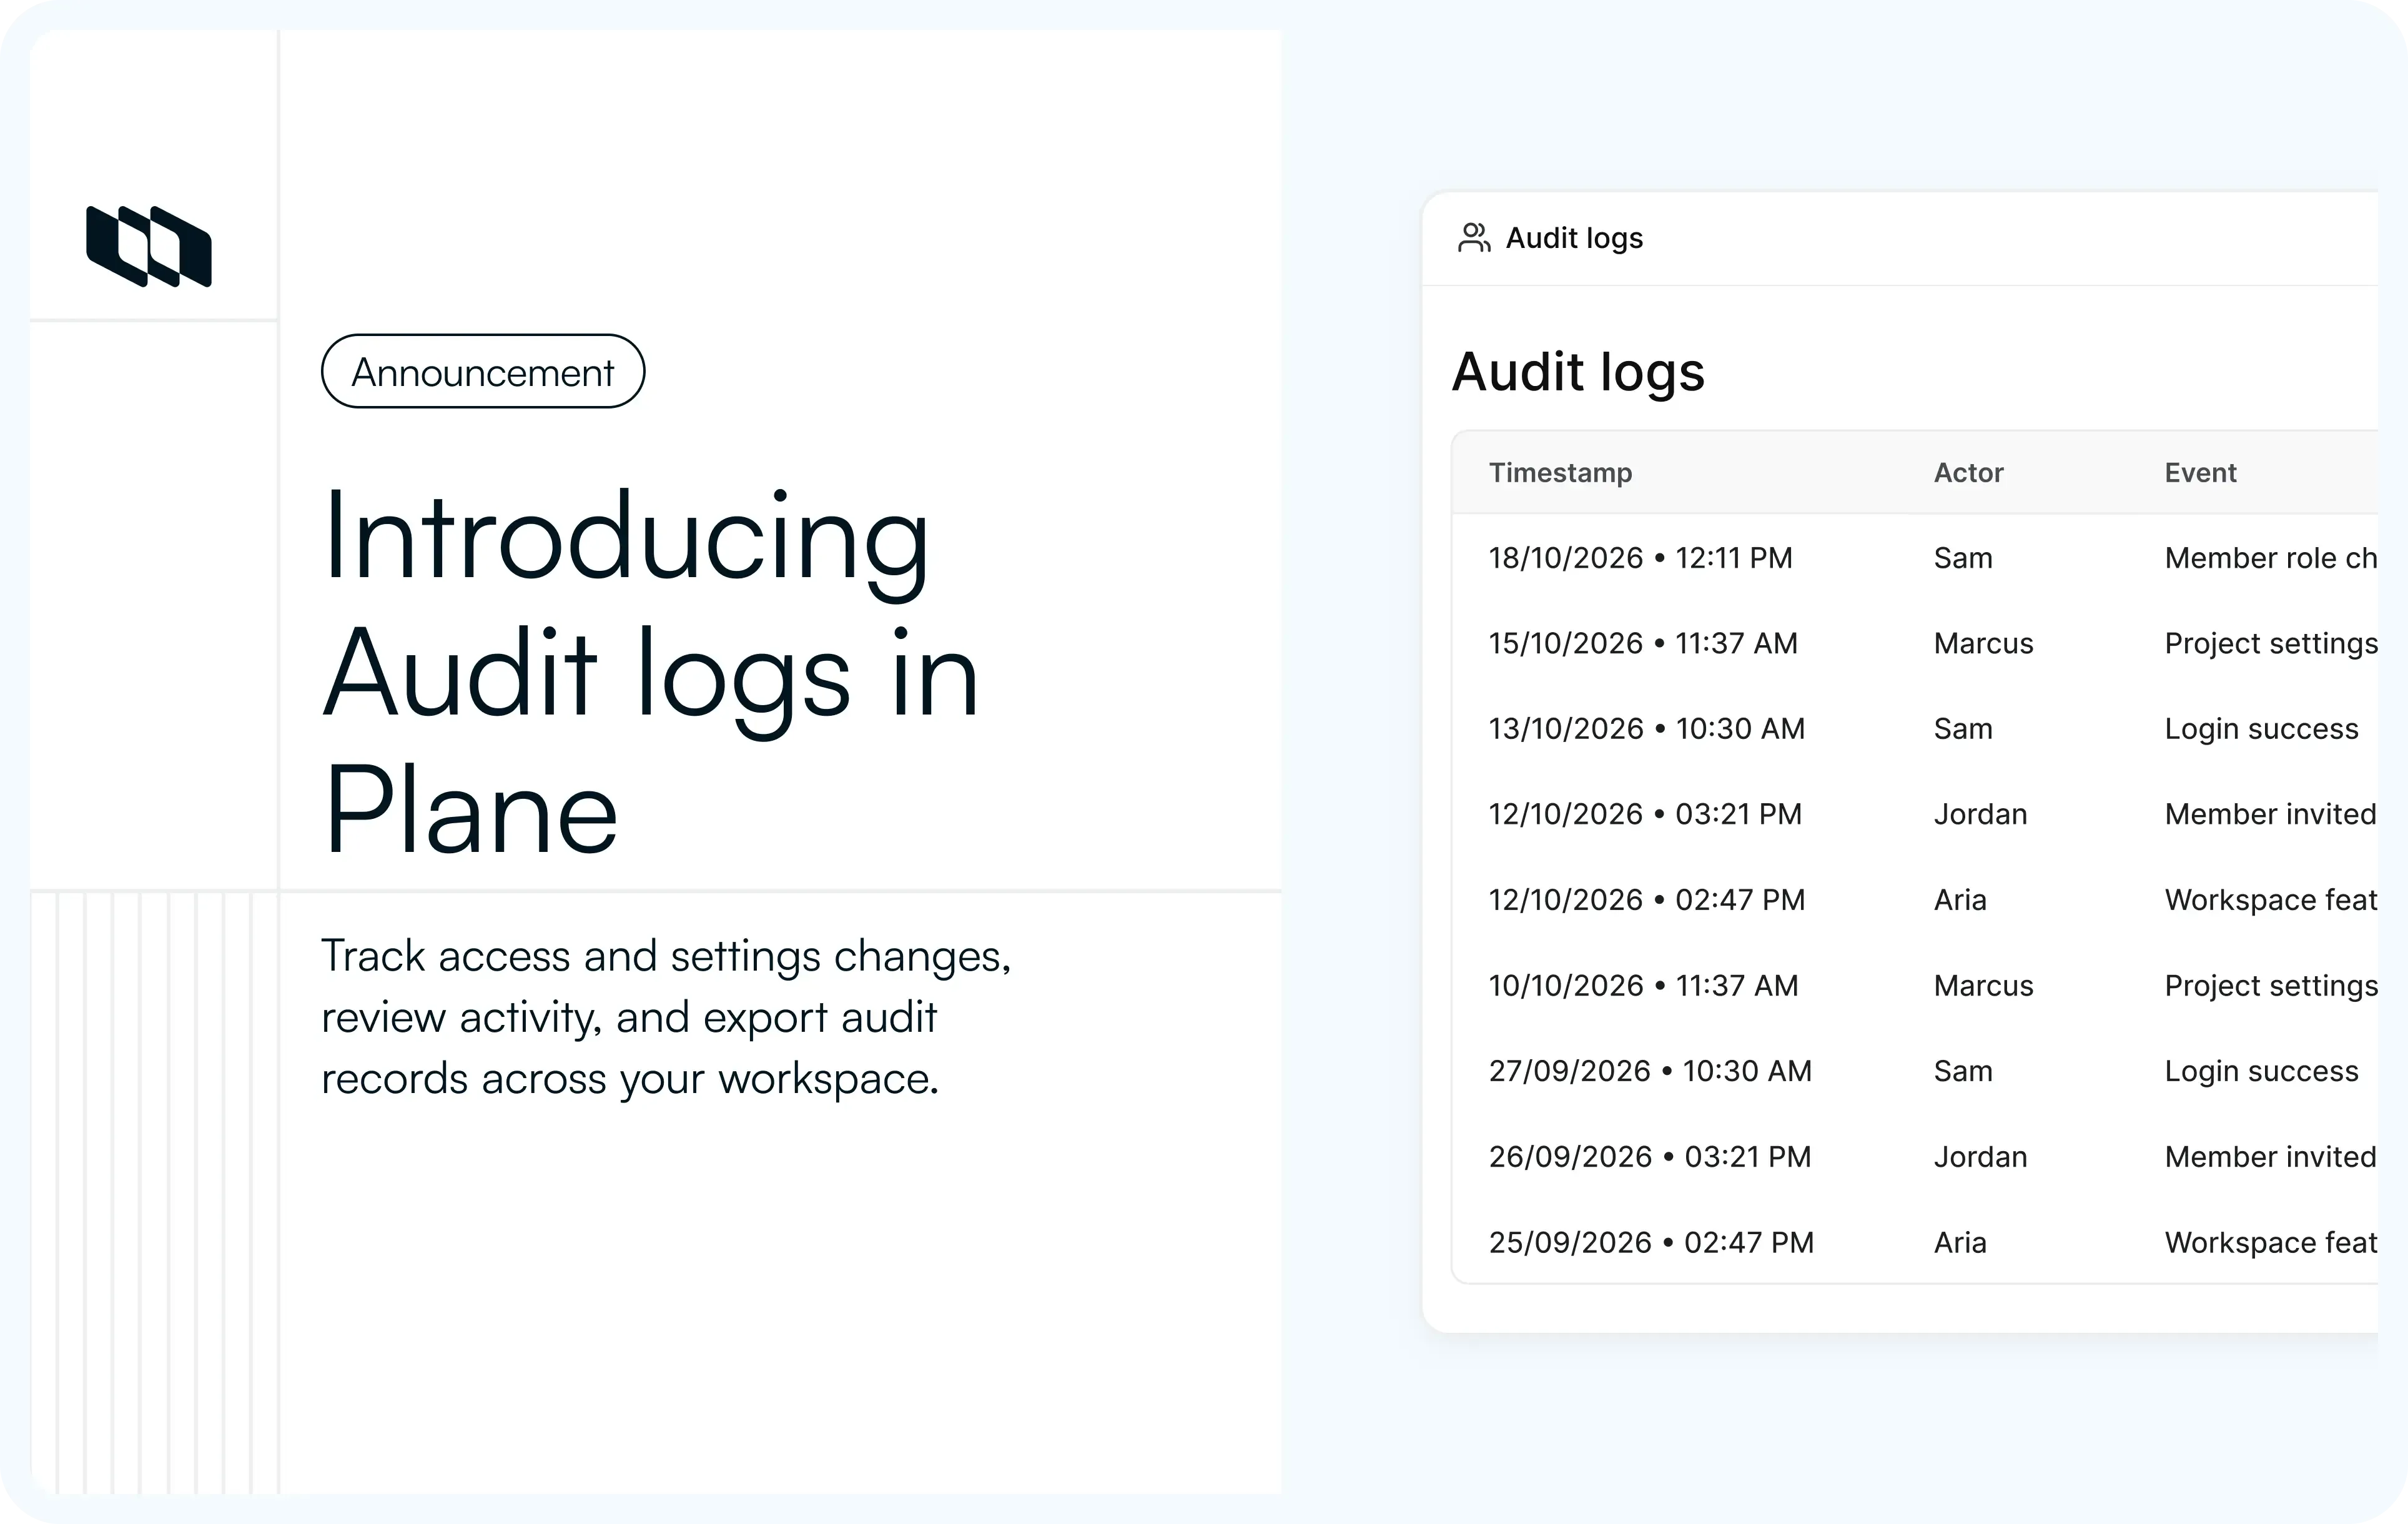The height and width of the screenshot is (1524, 2408).
Task: Select timestamp 13/10/2026 • 10:30 AM
Action: 1647,729
